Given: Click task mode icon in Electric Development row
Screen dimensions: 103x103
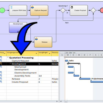Looking at the screenshot, I should (x=1, y=73).
